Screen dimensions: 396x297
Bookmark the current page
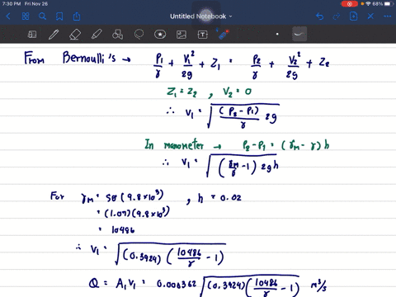(59, 16)
